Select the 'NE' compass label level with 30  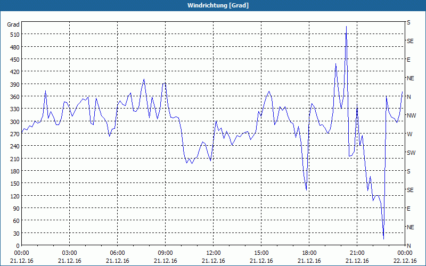[411, 227]
